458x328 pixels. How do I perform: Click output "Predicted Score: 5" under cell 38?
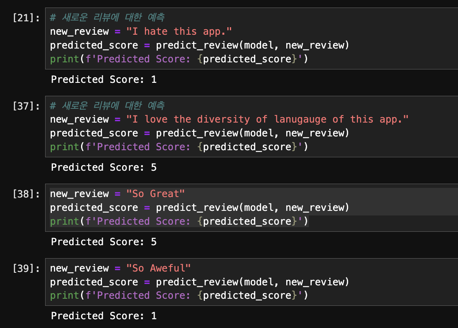pos(104,242)
